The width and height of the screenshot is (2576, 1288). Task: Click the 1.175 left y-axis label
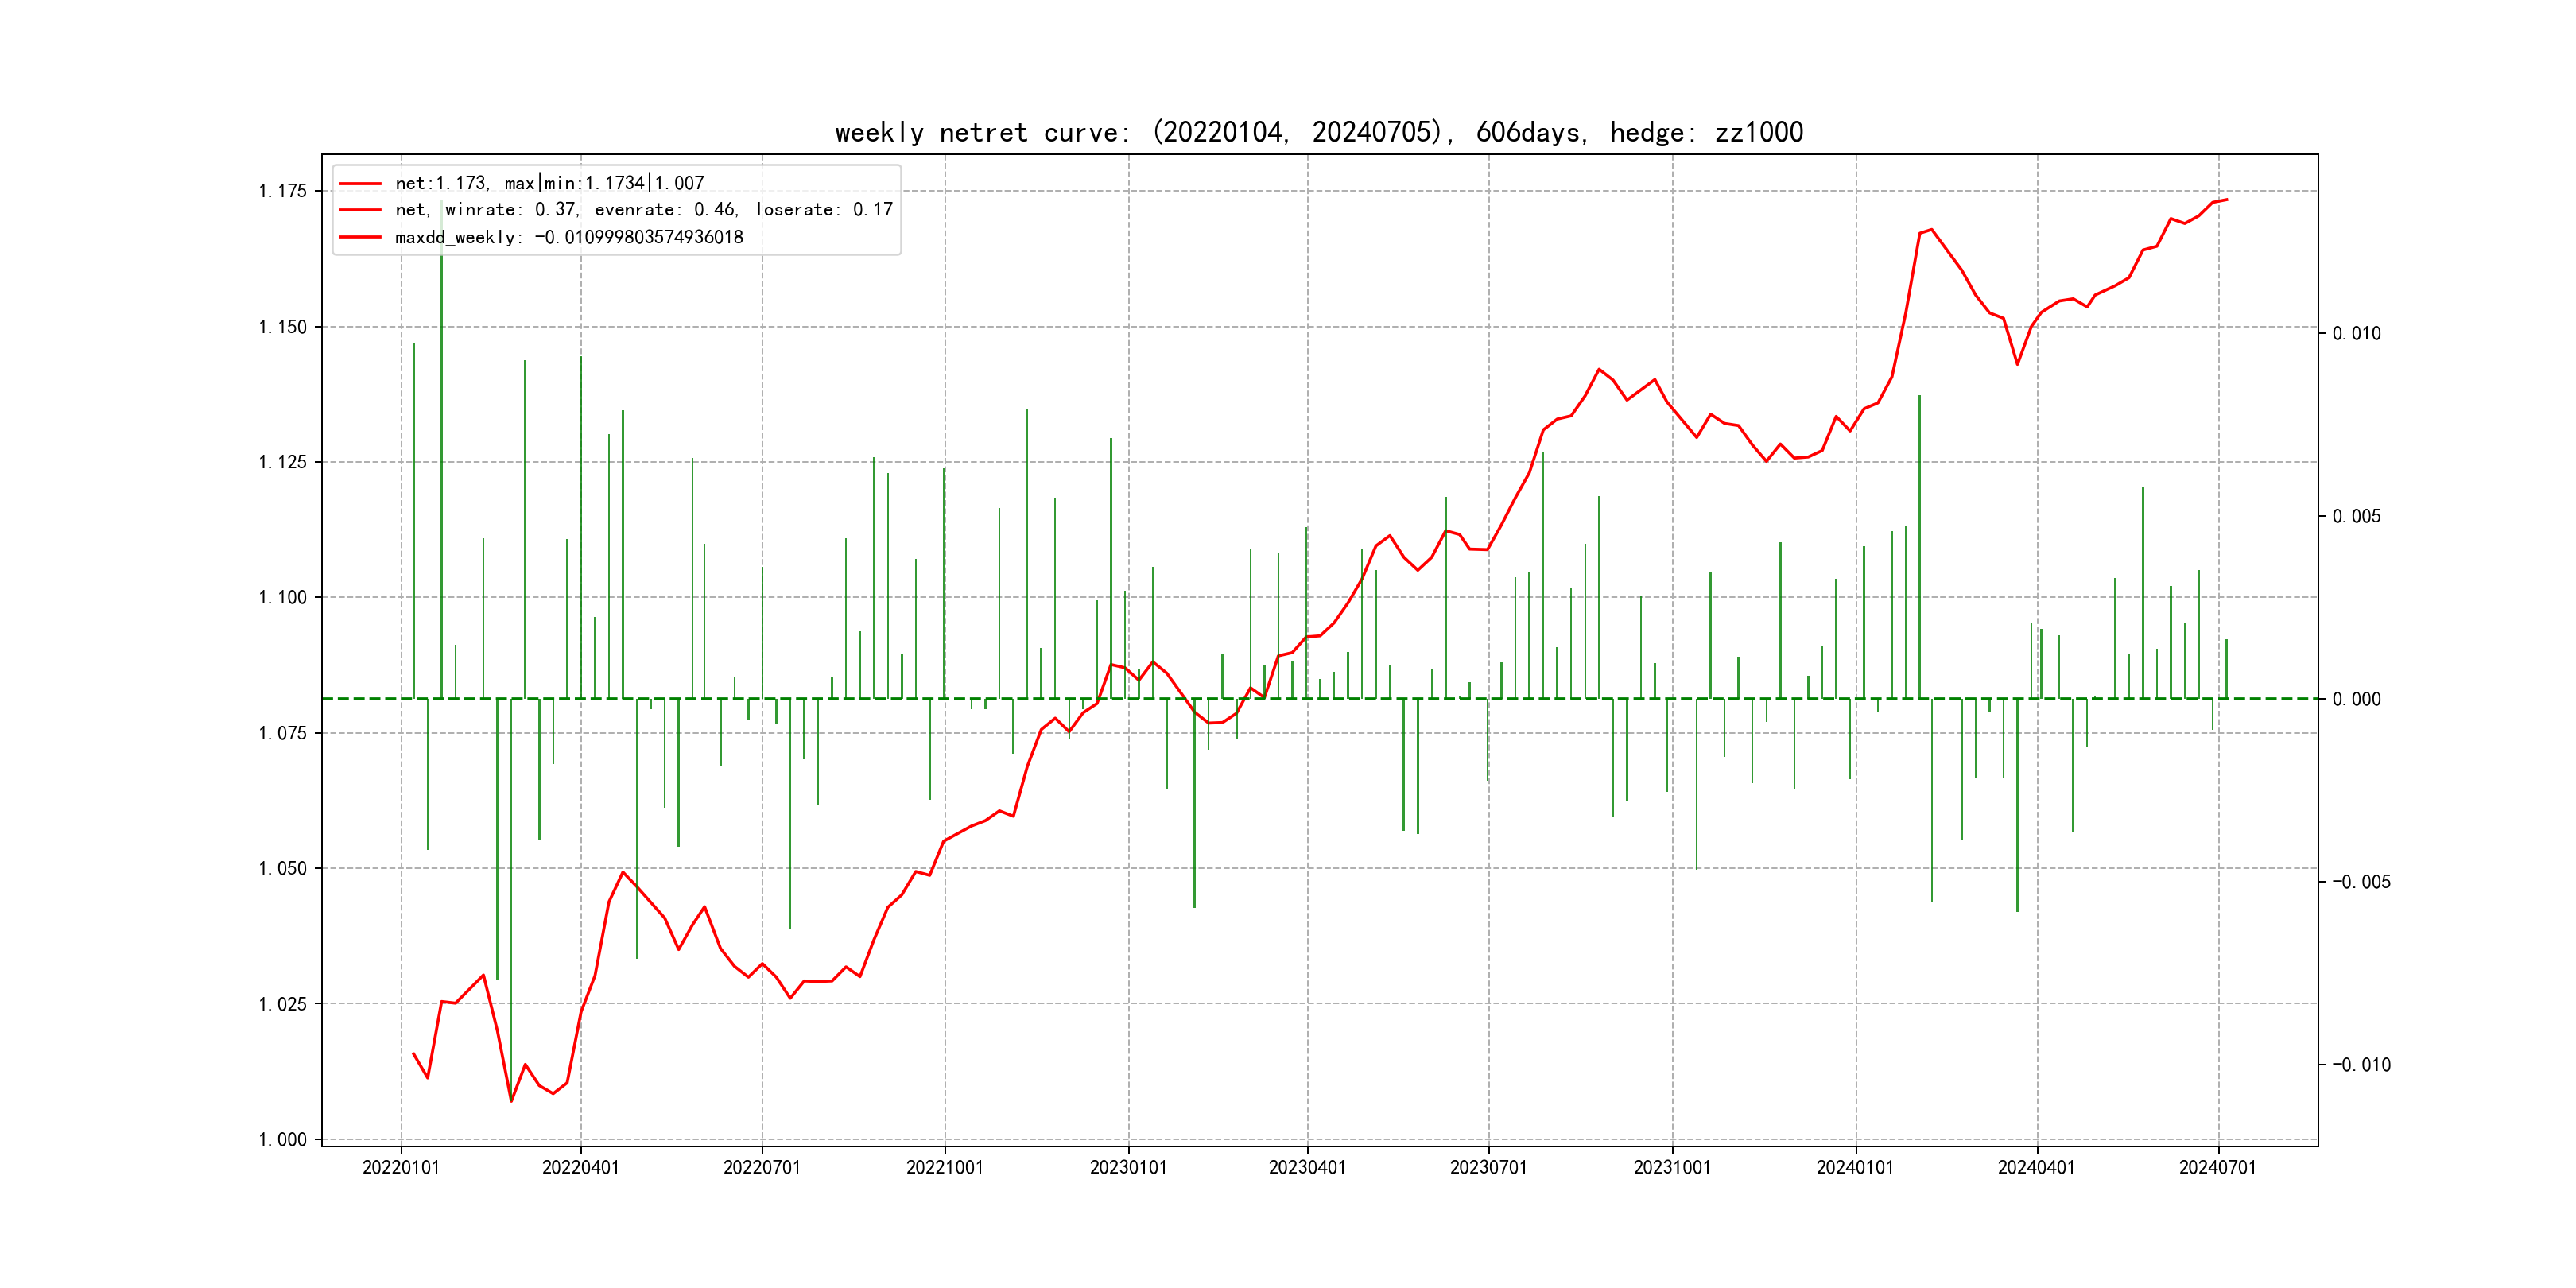pyautogui.click(x=283, y=191)
